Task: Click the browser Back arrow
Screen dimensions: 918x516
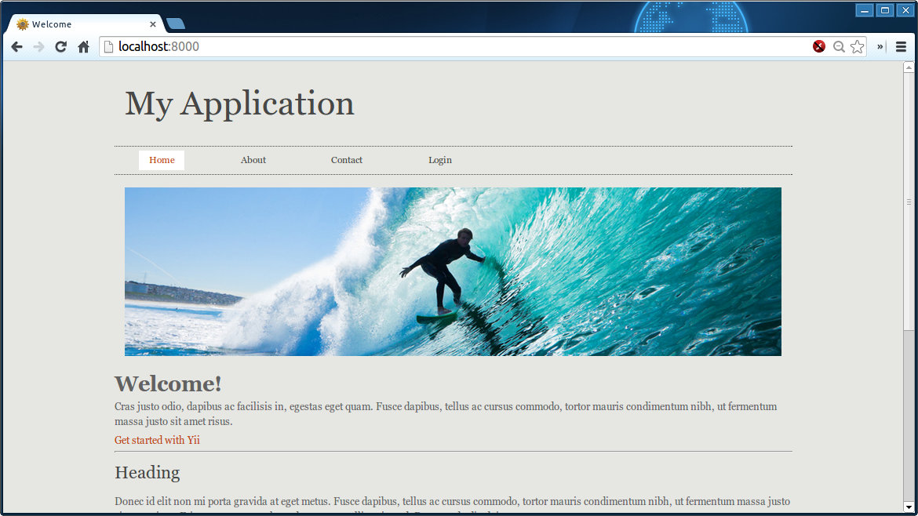Action: (x=16, y=47)
